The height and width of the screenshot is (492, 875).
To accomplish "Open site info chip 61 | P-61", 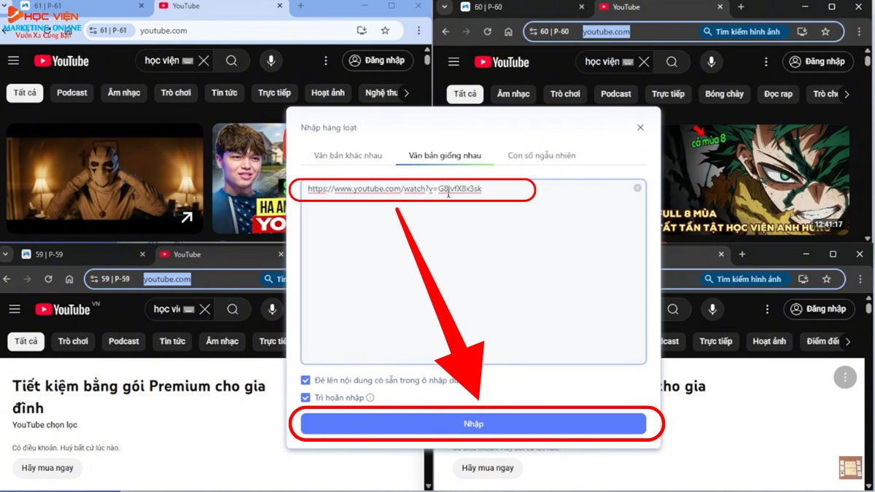I will 109,31.
